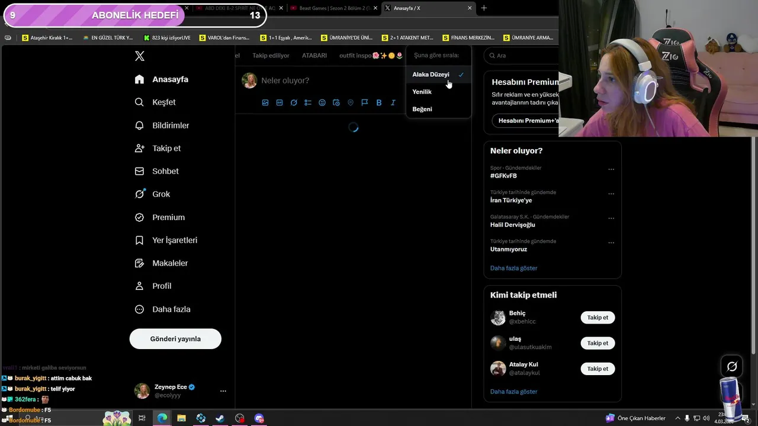758x426 pixels.
Task: Open Halil Dervişoğlu trending topic
Action: pos(512,225)
